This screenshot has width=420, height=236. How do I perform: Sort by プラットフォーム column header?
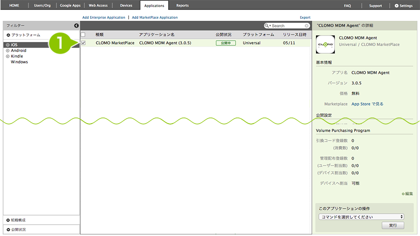(x=258, y=34)
